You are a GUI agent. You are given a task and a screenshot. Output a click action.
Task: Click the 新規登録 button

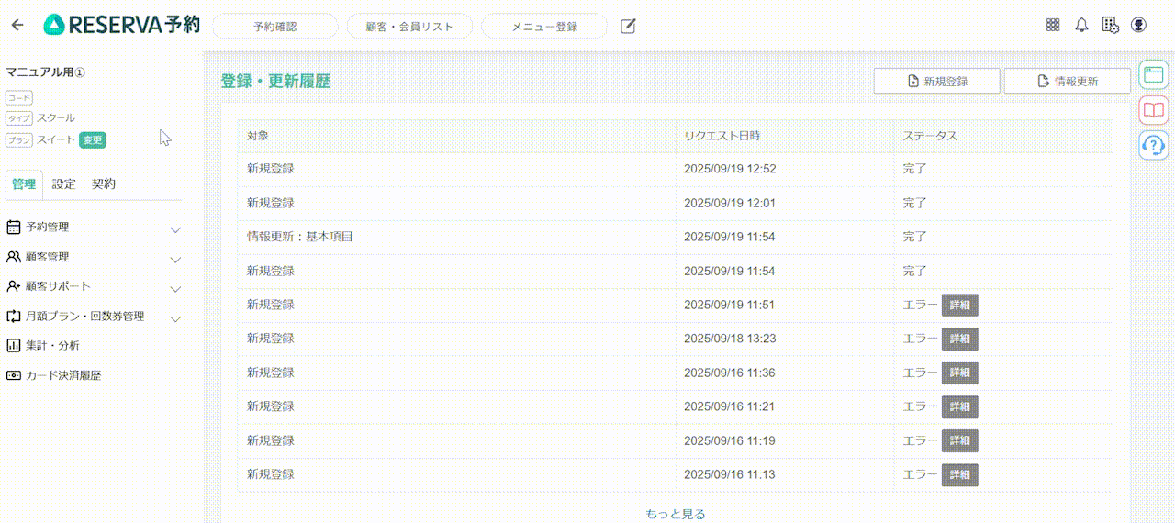point(938,81)
